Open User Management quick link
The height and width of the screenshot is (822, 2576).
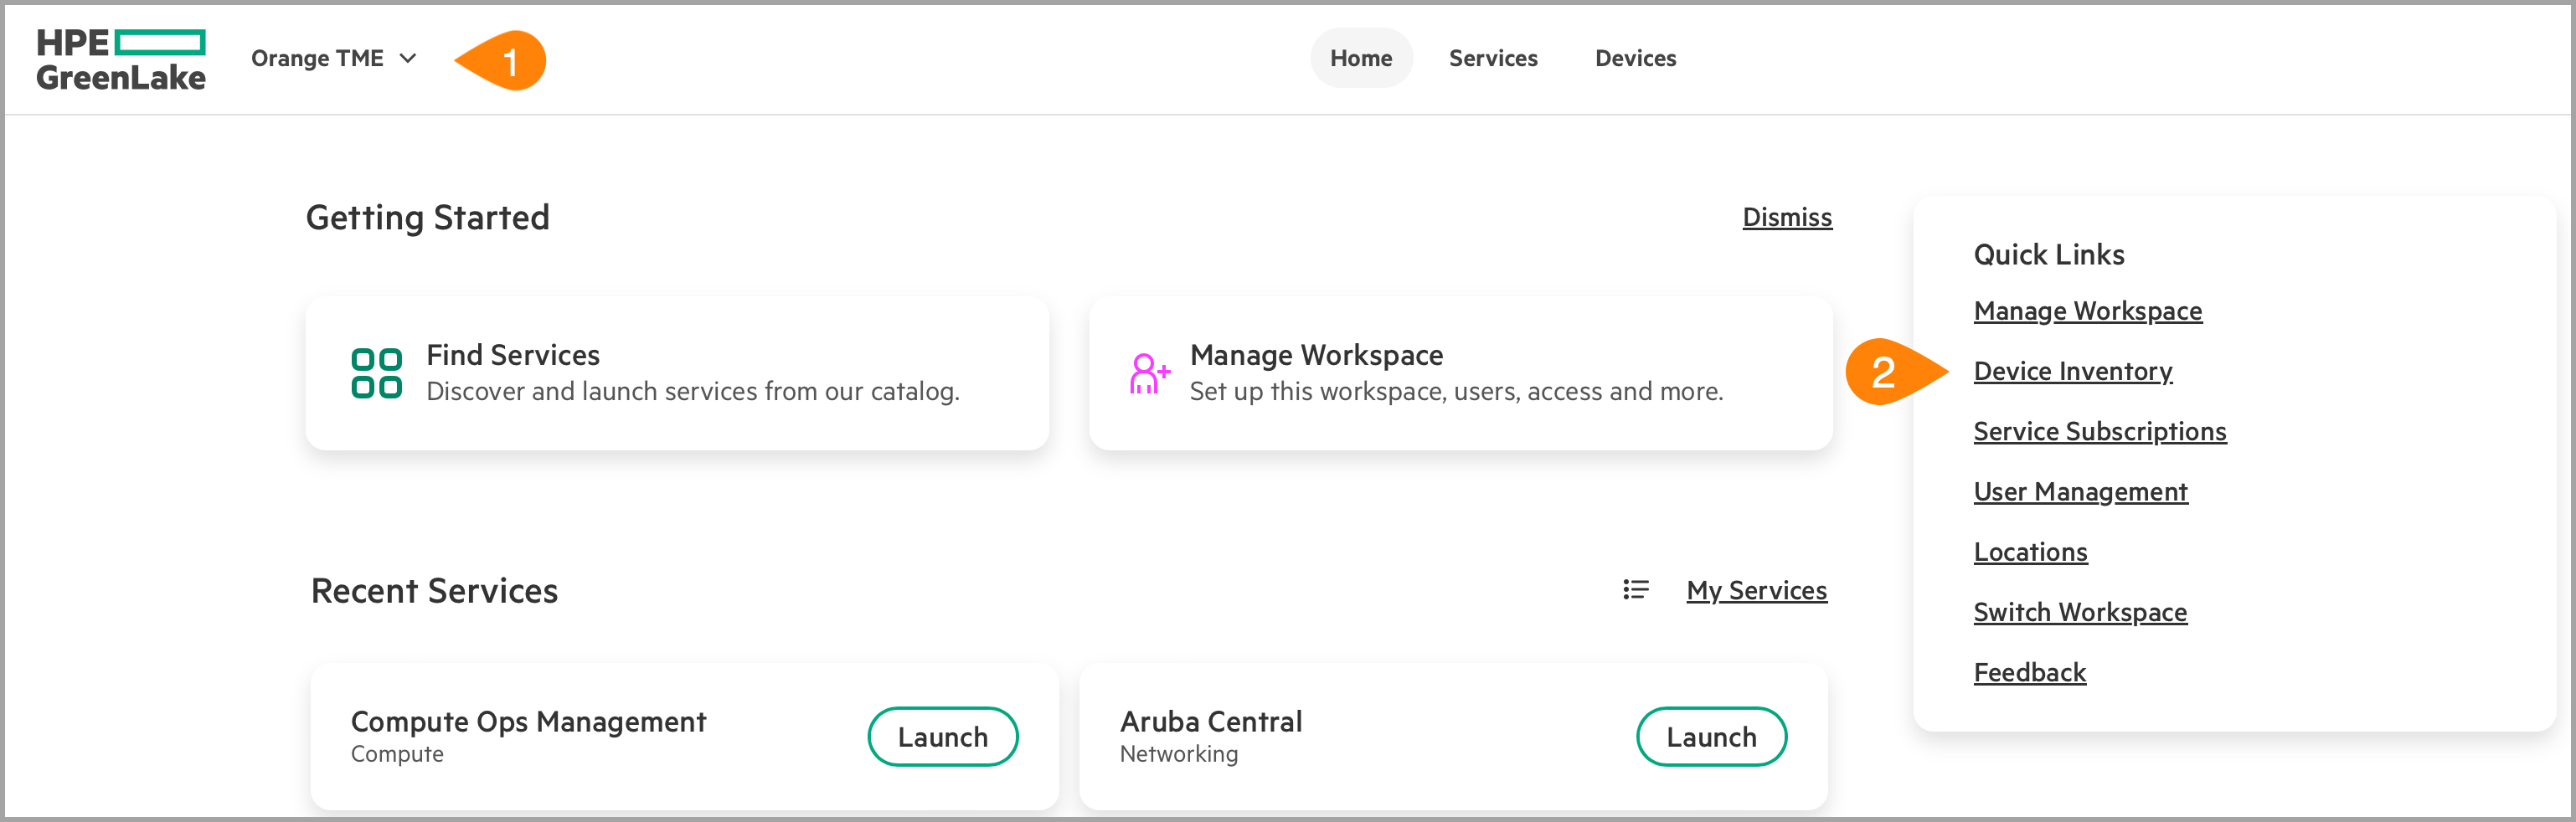[x=2080, y=492]
